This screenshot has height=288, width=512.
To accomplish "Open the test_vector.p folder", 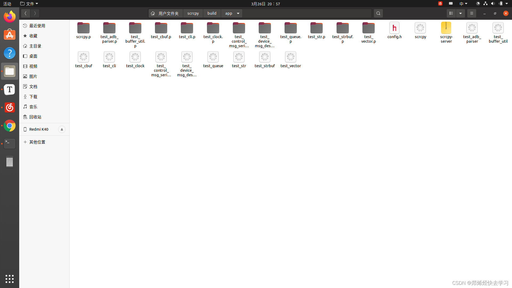I will 369,33.
